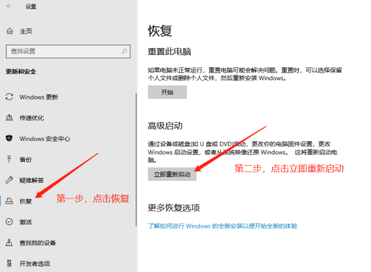
Task: Click the 设置 window title text
Action: [31, 7]
